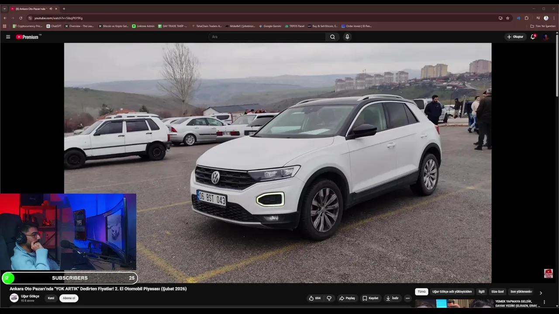
Task: Click the install app icon in address bar
Action: point(500,18)
